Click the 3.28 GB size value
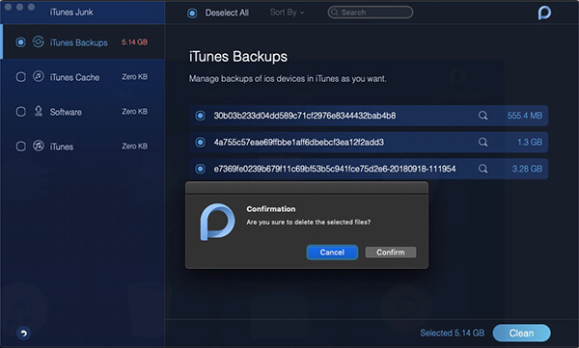Screen dimensions: 579x348 tap(527, 169)
